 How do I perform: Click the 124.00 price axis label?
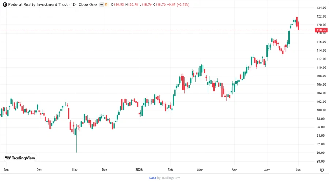click(321, 8)
